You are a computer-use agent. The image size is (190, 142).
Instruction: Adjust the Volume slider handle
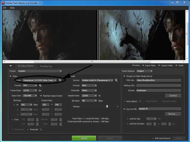point(107,106)
